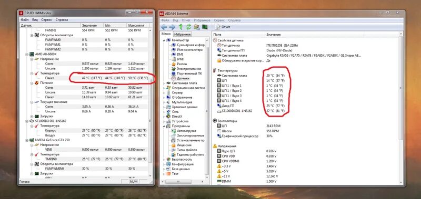Image resolution: width=421 pixels, height=199 pixels.
Task: Collapse the Компьютер node in AIDA64 tree
Action: 165,40
